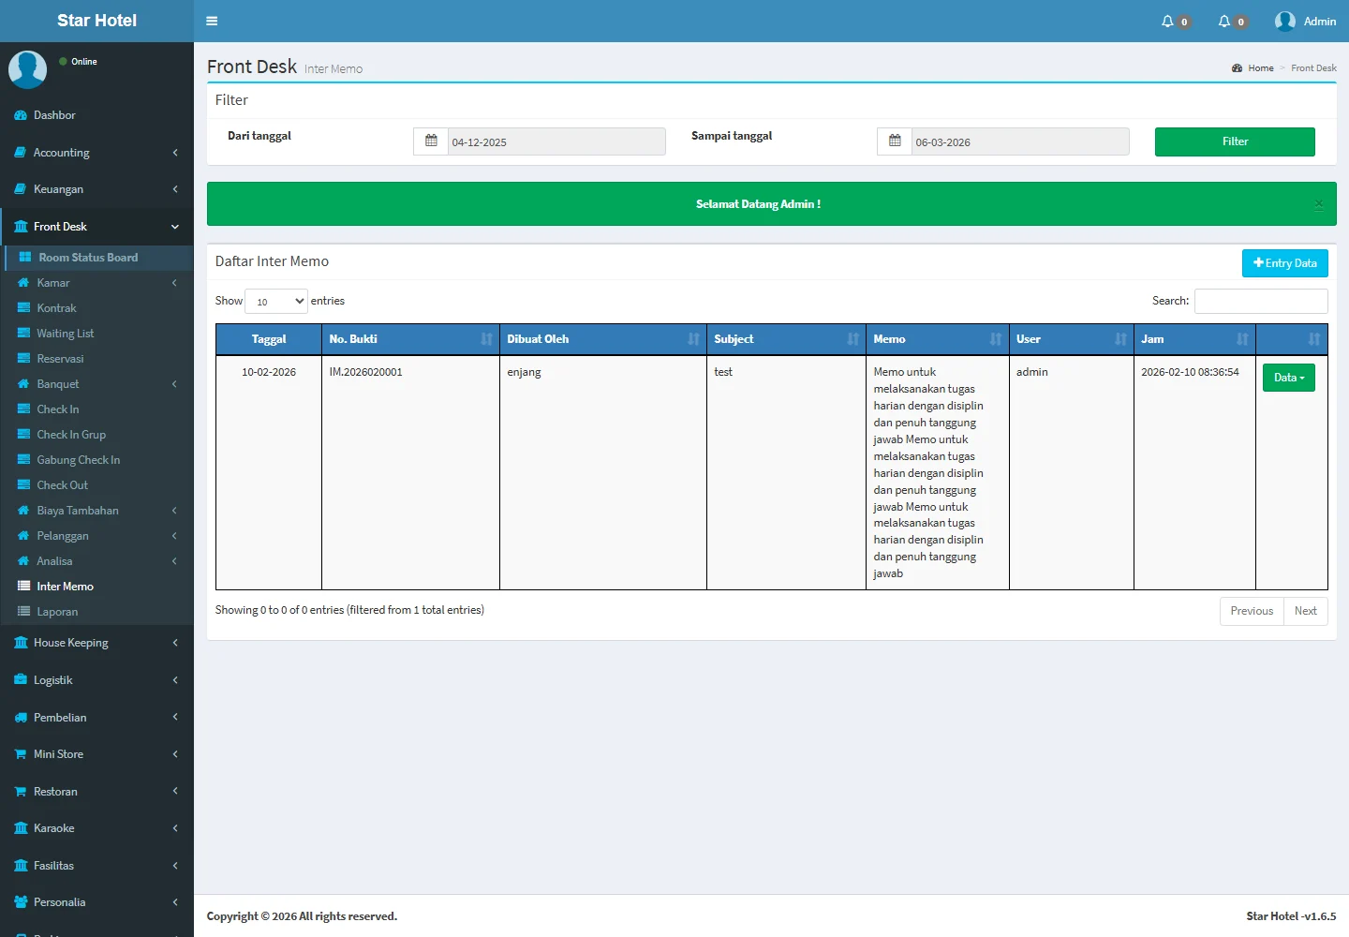
Task: Click the calendar icon for Sampai tanggal
Action: tap(895, 141)
